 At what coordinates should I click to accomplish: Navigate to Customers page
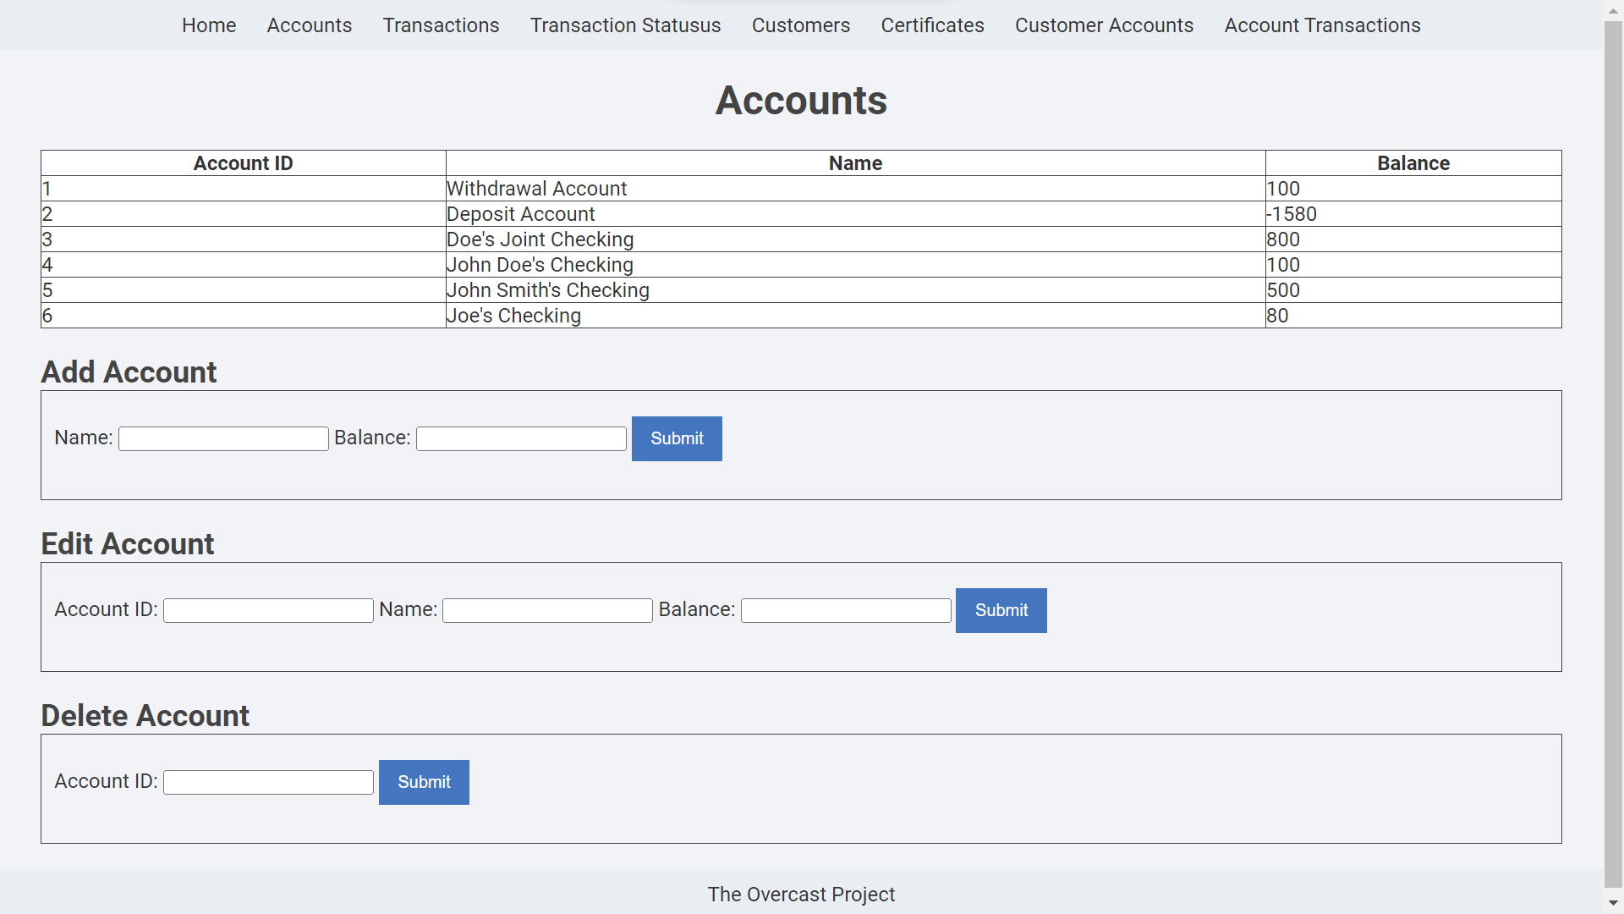tap(800, 25)
